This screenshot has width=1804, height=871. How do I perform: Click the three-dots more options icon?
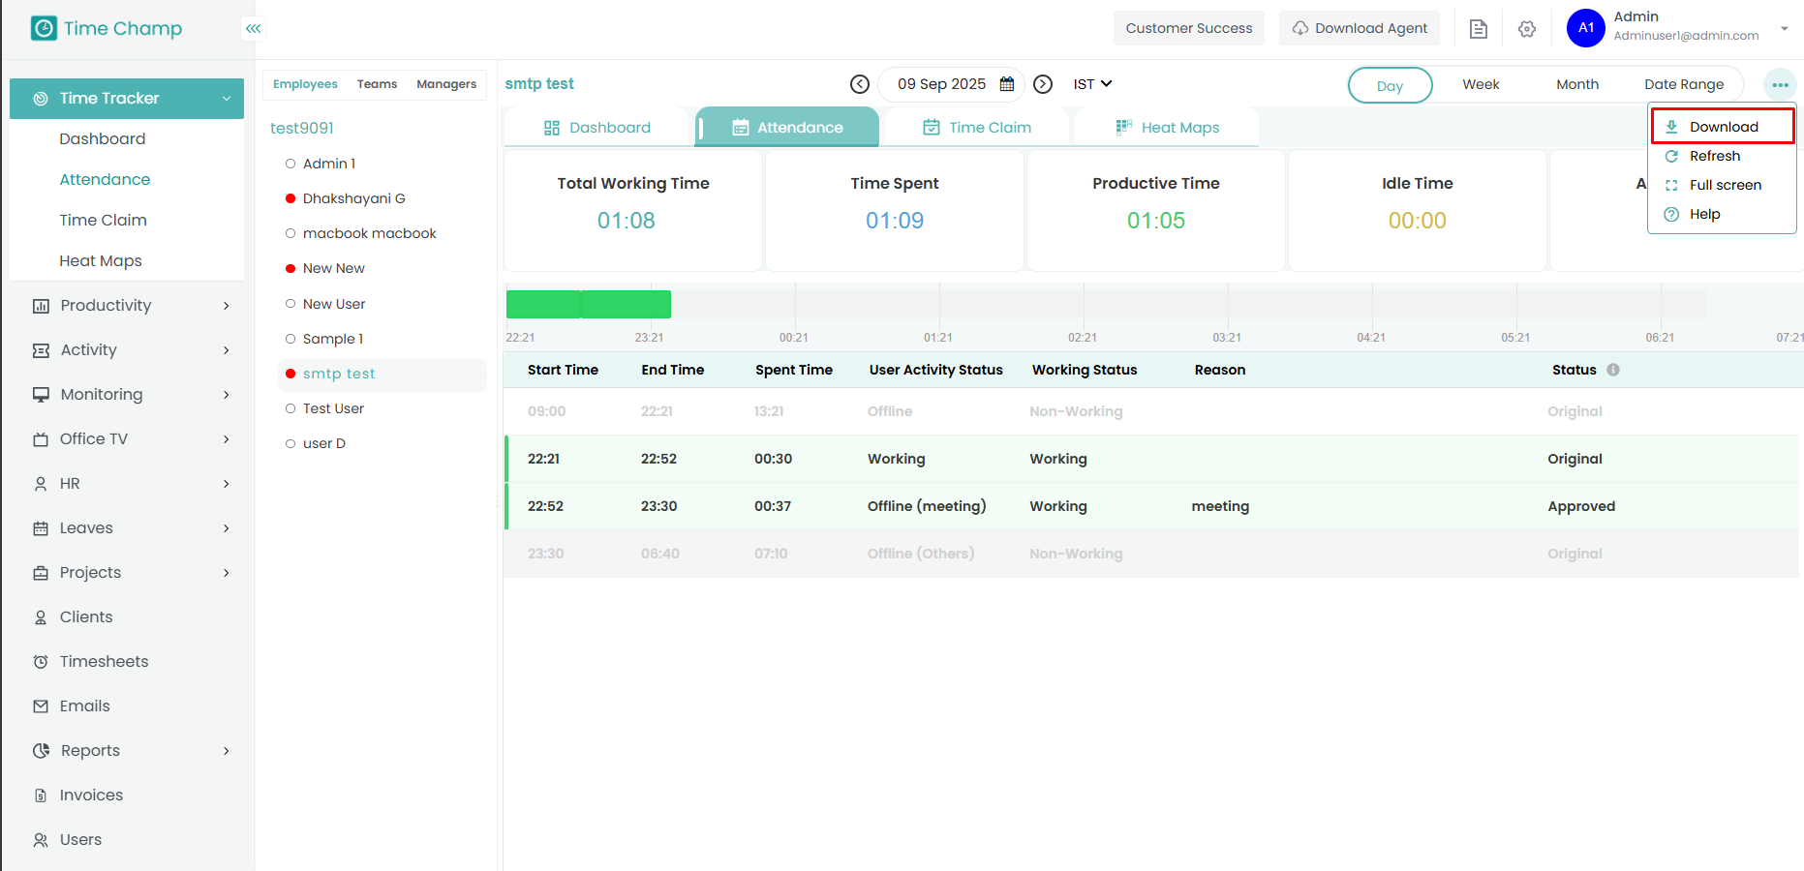click(x=1780, y=85)
